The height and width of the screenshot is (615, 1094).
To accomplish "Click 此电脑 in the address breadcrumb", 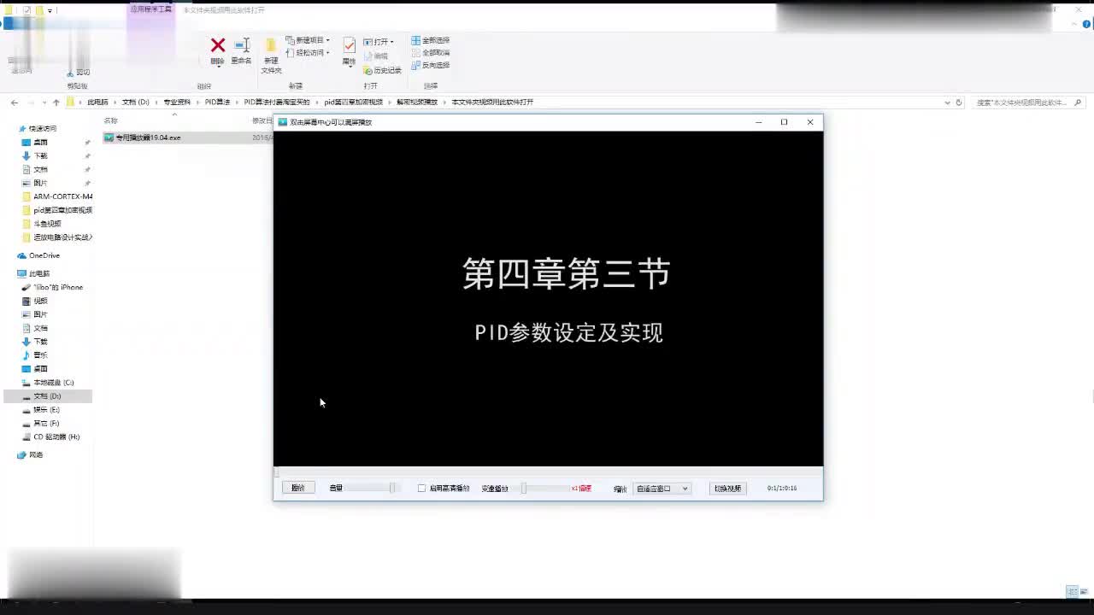I will pos(97,102).
